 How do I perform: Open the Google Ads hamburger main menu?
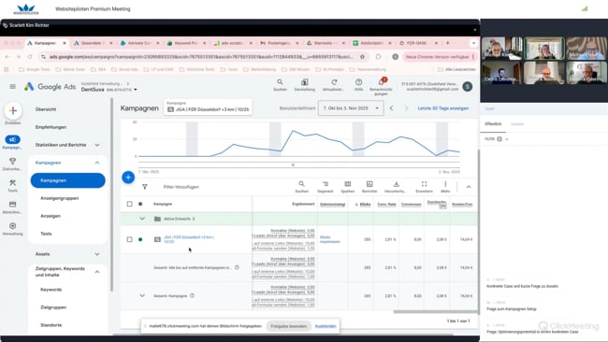coord(13,86)
